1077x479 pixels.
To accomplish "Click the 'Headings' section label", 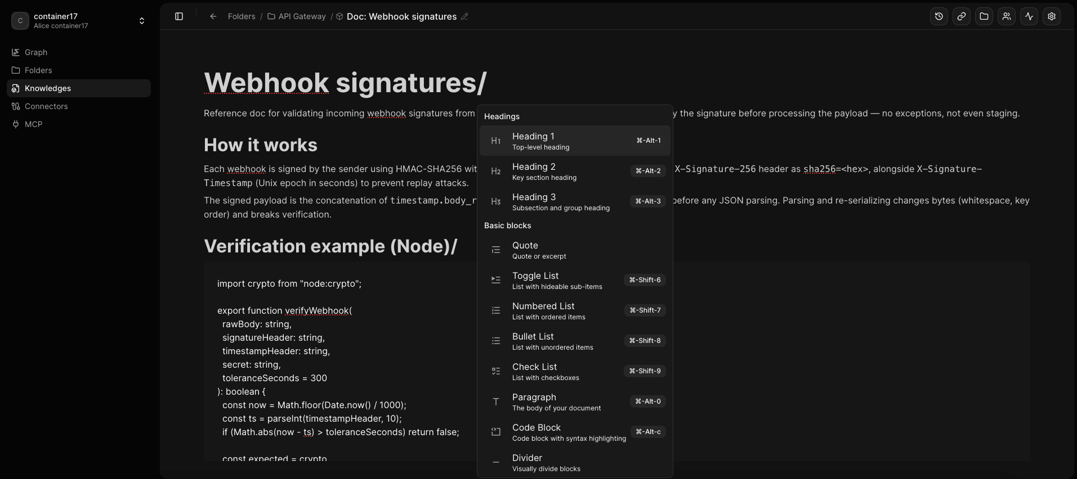I will pos(502,116).
